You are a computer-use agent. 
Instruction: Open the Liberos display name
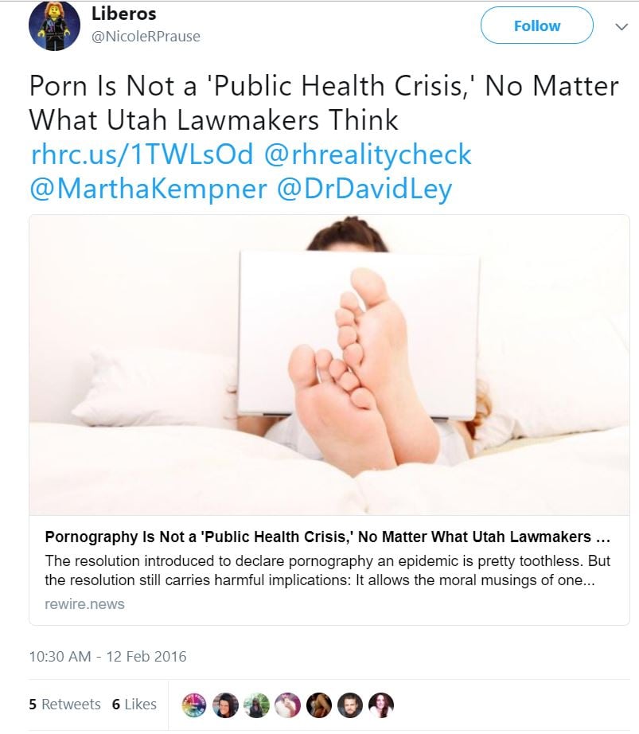[124, 14]
